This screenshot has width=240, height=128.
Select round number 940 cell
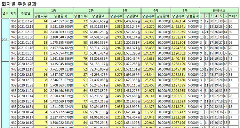tap(13, 80)
